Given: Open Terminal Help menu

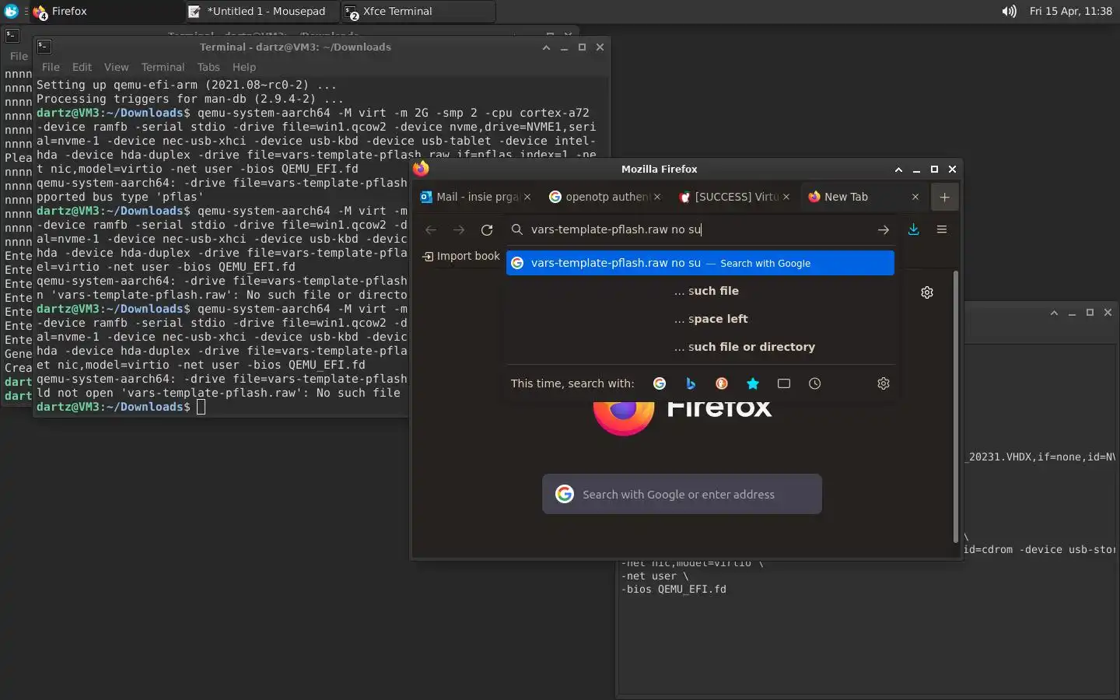Looking at the screenshot, I should 244,67.
